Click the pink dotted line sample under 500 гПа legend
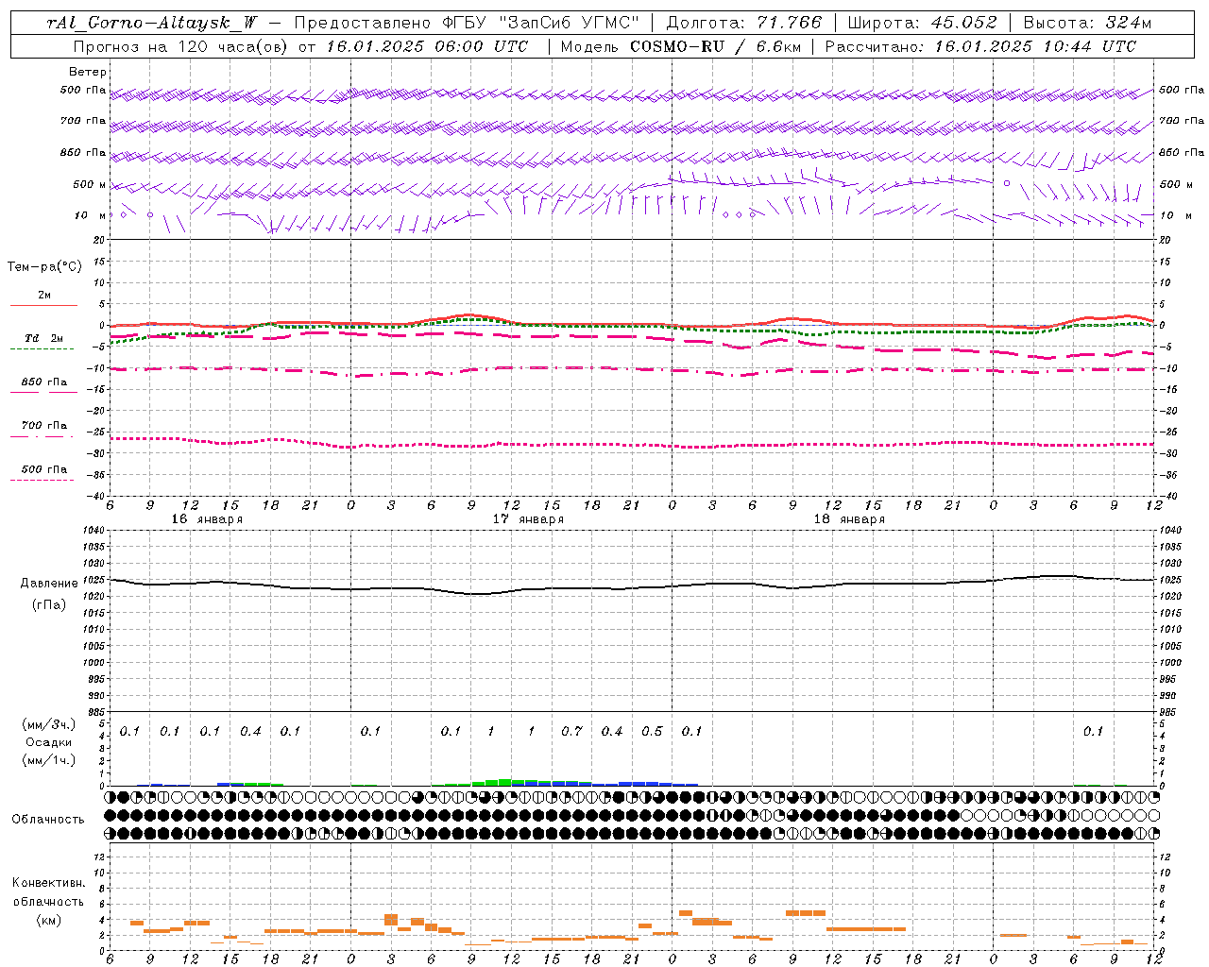 [x=42, y=480]
